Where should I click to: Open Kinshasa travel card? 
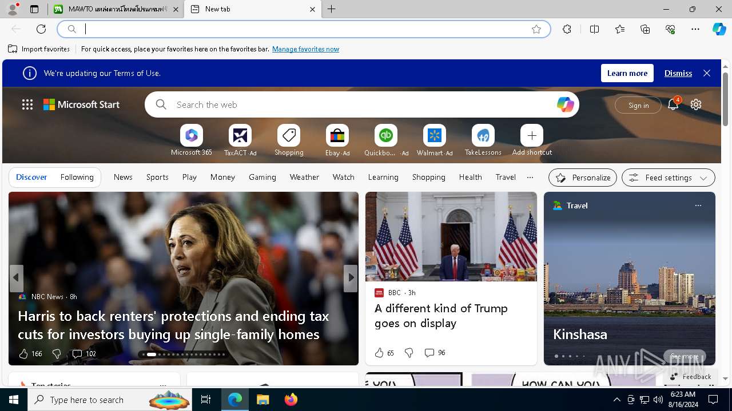630,278
